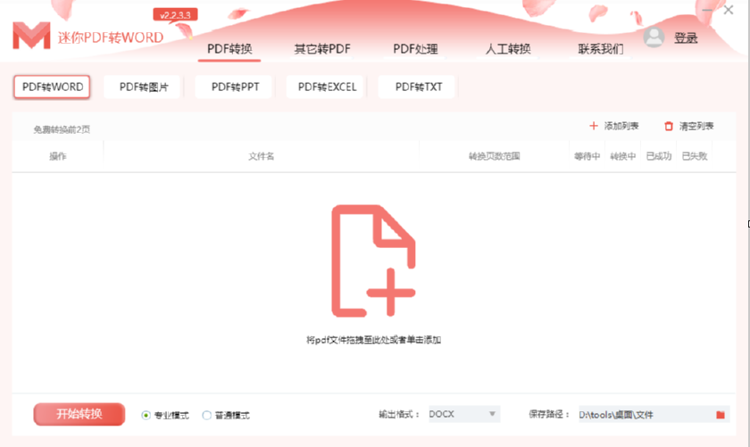Click the 开始转换 button
This screenshot has width=750, height=447.
[x=79, y=414]
